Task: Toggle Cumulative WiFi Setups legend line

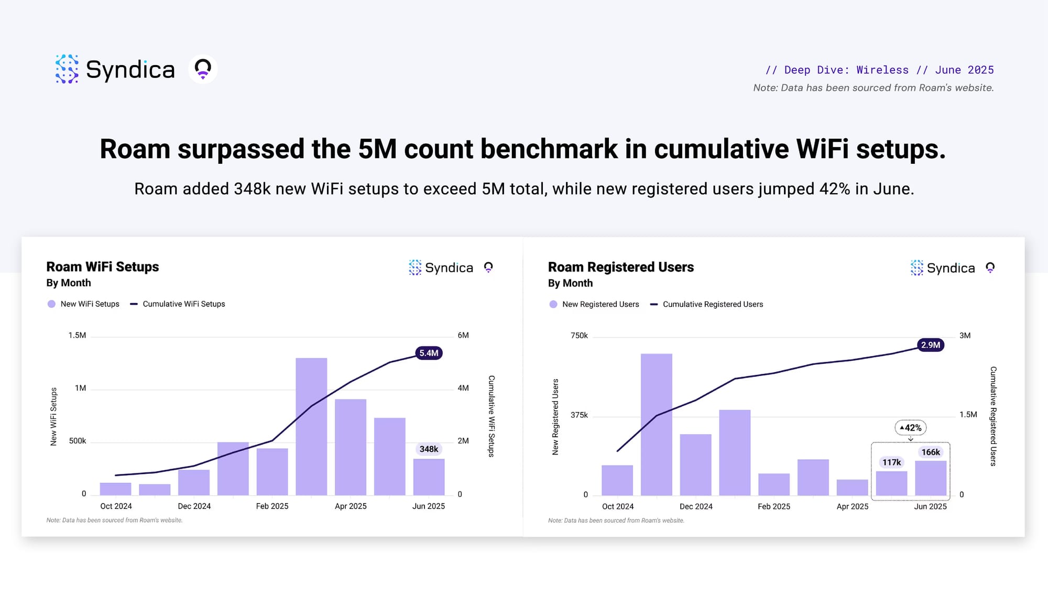Action: [x=178, y=304]
